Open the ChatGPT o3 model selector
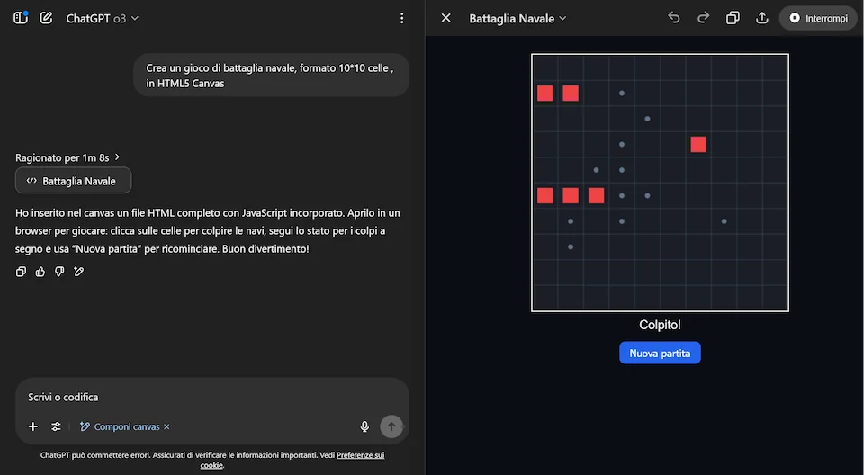Viewport: 864px width, 475px height. coord(103,18)
